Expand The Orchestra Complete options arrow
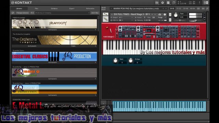Image resolution: width=219 pixels, height=123 pixels. click(x=95, y=46)
